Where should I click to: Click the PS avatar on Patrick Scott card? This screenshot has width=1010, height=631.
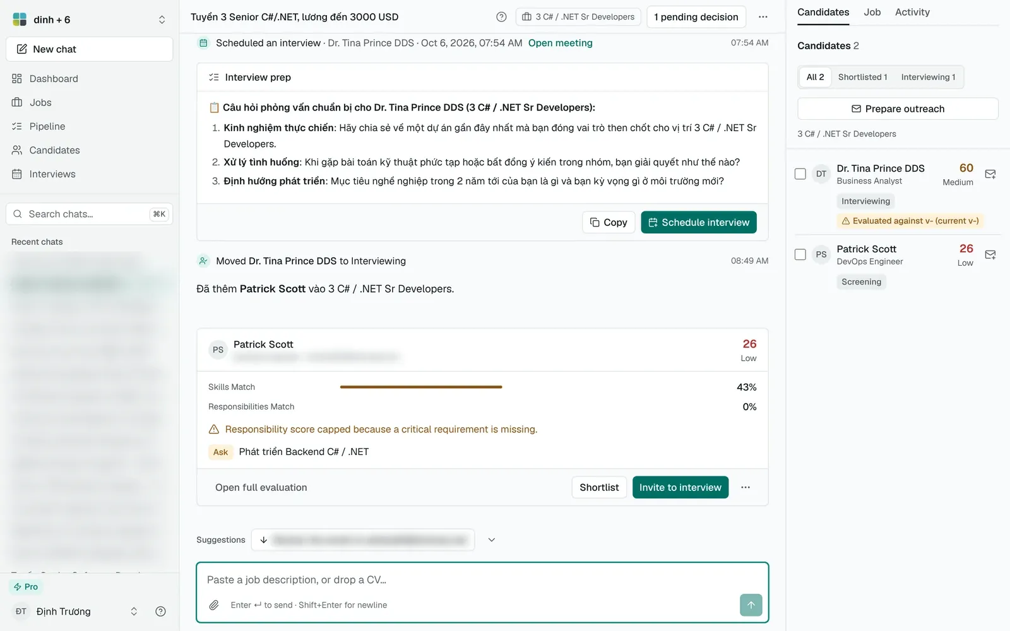click(x=218, y=350)
